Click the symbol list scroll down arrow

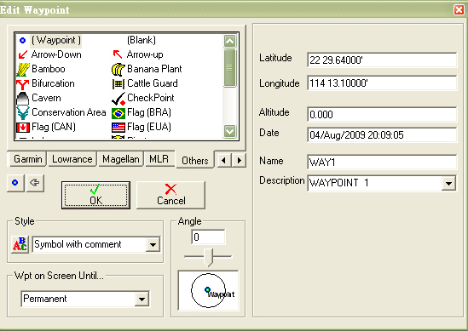(x=229, y=131)
